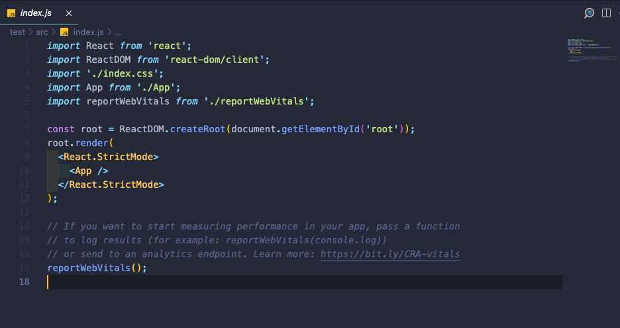Click the getElementById method call
This screenshot has height=328, width=620.
tap(321, 129)
